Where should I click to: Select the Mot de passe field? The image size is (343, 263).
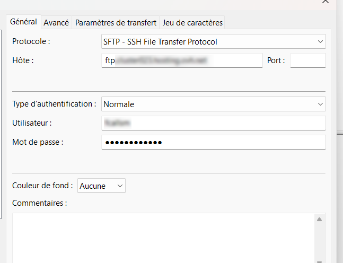tap(213, 142)
